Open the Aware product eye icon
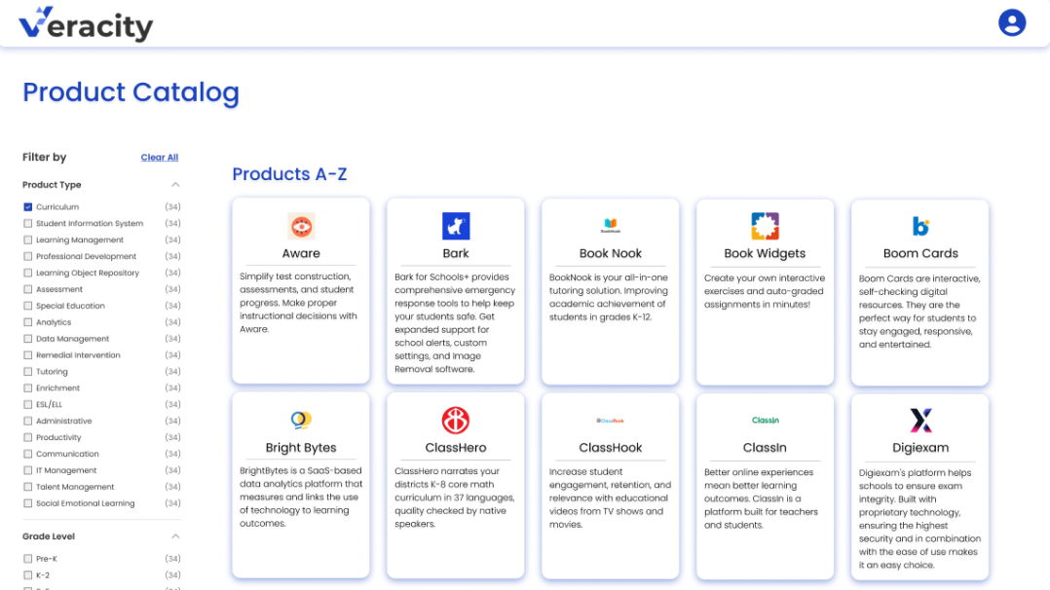This screenshot has width=1050, height=590. [301, 226]
